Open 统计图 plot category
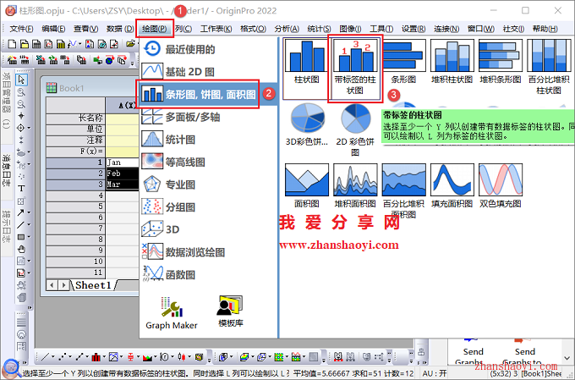The image size is (575, 380). coord(208,140)
